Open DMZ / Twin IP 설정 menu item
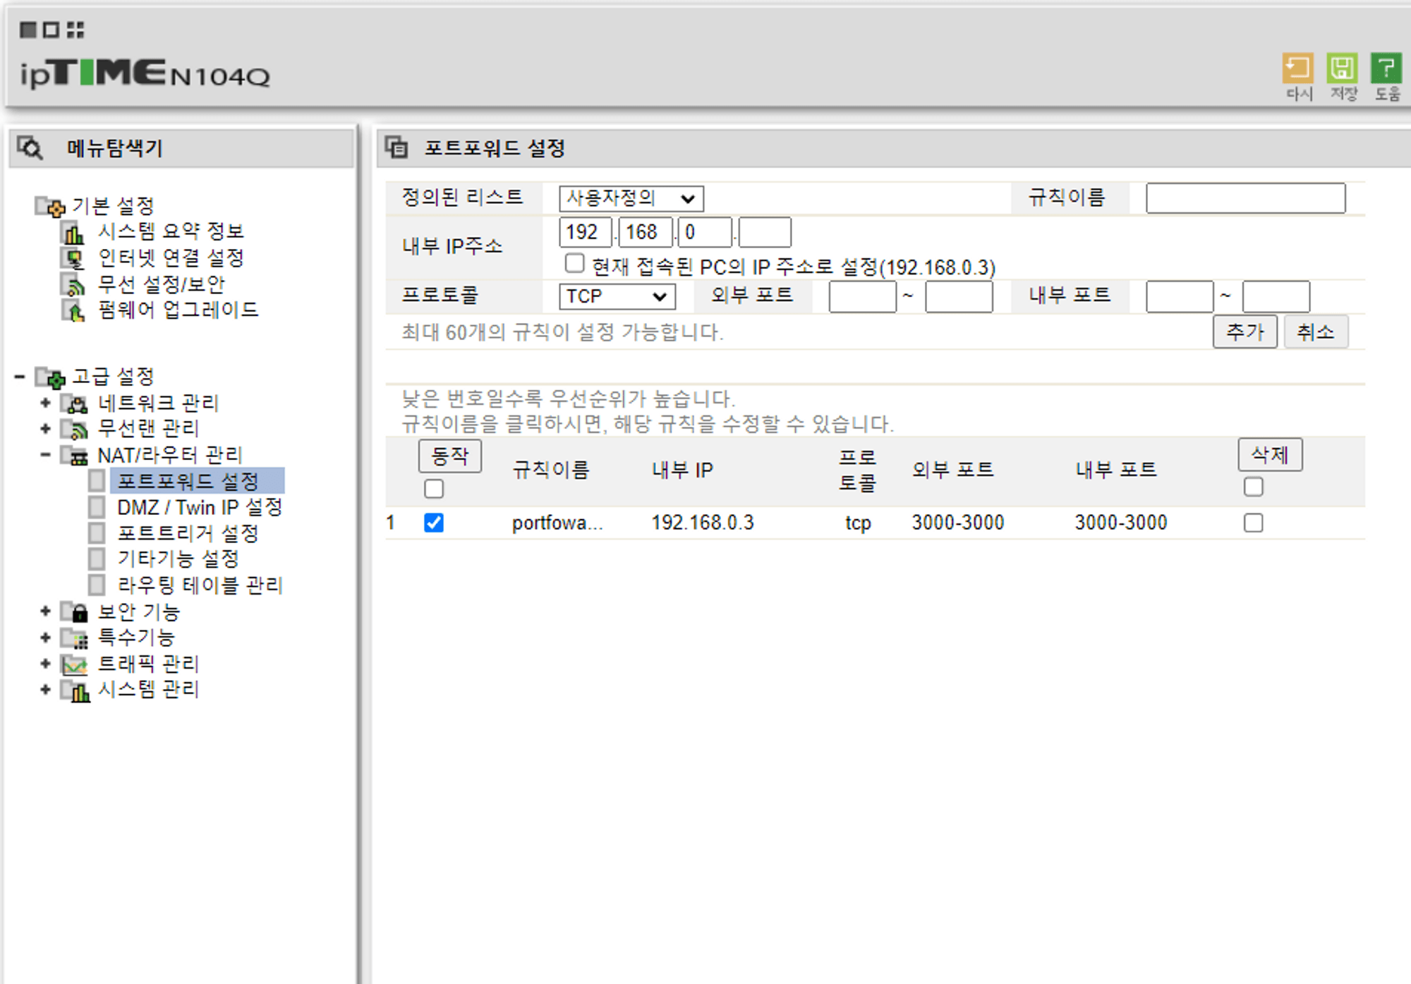The image size is (1411, 984). (199, 507)
